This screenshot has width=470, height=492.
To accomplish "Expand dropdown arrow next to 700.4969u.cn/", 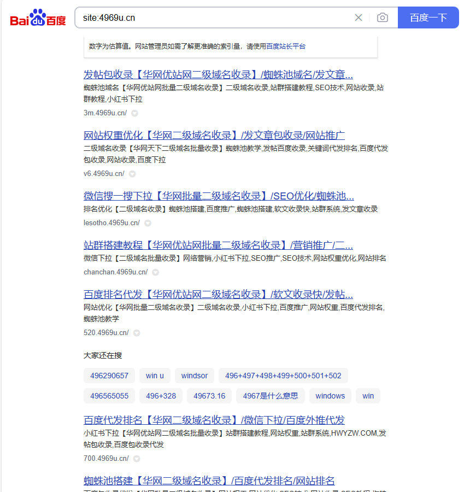I will pos(137,459).
